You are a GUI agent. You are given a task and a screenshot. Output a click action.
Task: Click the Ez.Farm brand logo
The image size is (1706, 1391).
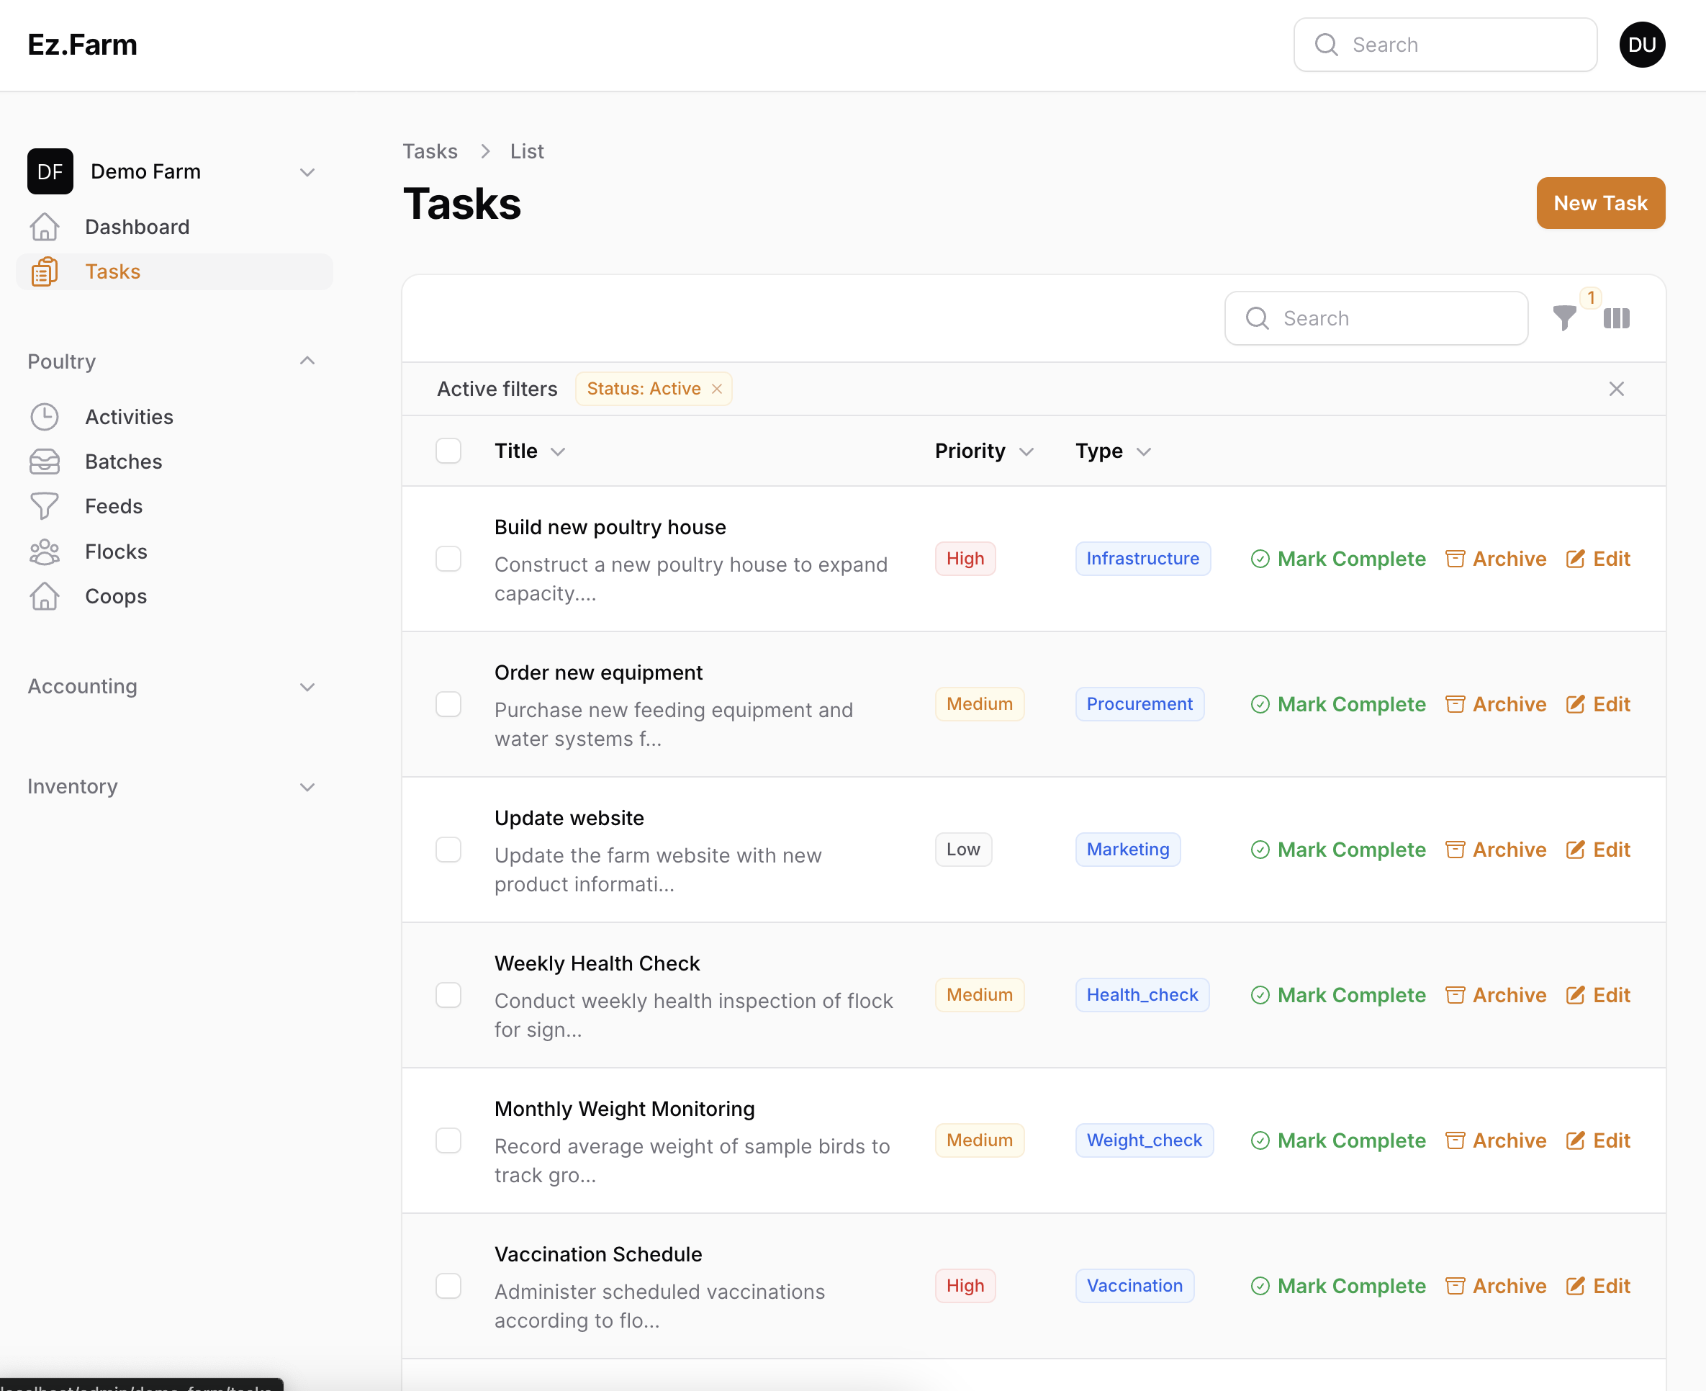point(83,45)
